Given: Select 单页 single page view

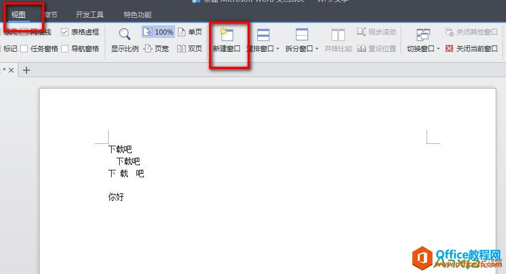Looking at the screenshot, I should pyautogui.click(x=190, y=32).
